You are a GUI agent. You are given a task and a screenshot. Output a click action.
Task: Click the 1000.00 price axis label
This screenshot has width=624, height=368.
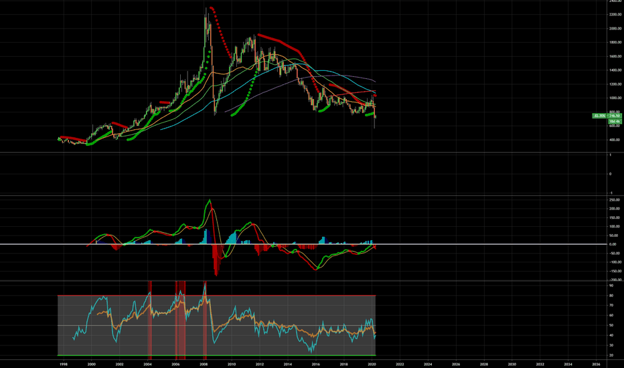pyautogui.click(x=615, y=98)
